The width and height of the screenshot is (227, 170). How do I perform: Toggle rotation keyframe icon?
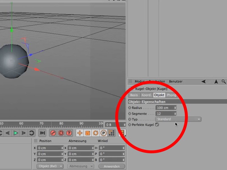pos(96,133)
